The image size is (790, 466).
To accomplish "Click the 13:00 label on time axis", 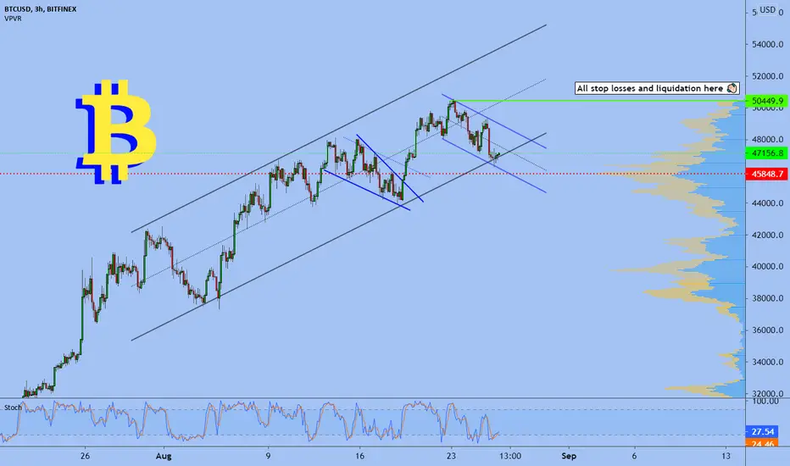I will [510, 457].
